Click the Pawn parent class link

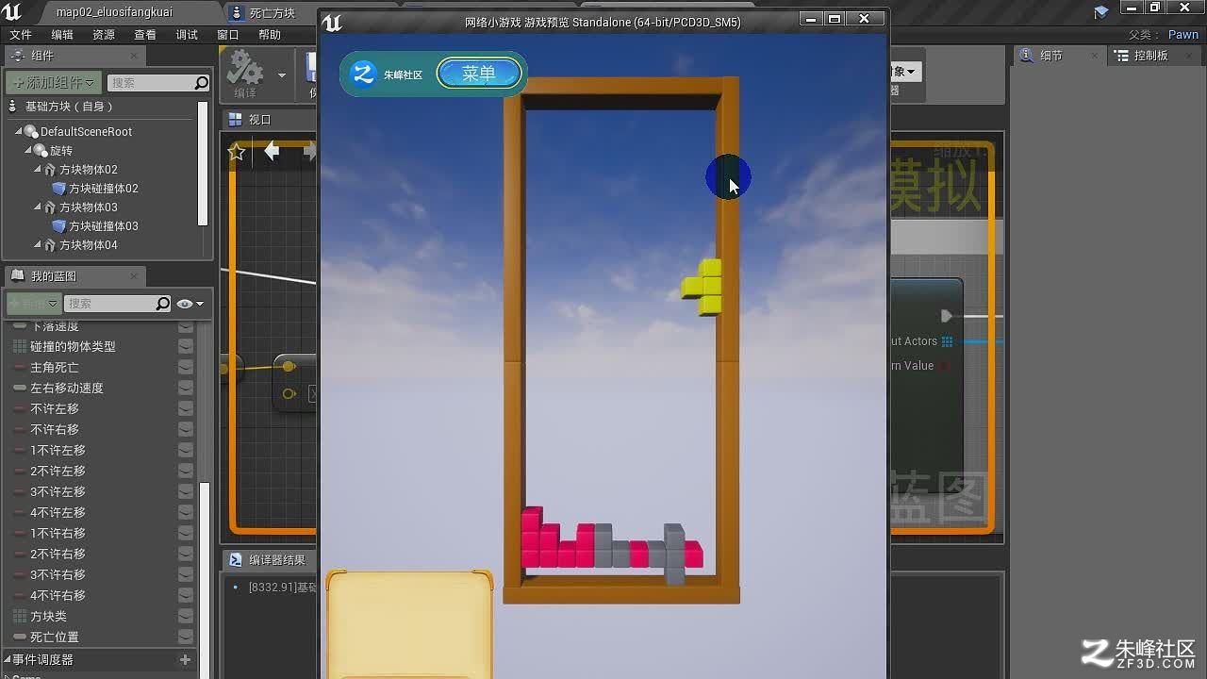[1183, 34]
